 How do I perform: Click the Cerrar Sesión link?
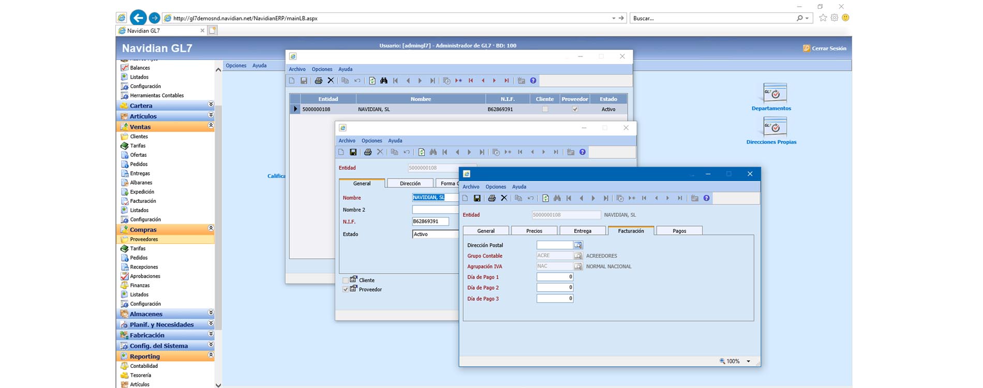tap(828, 48)
